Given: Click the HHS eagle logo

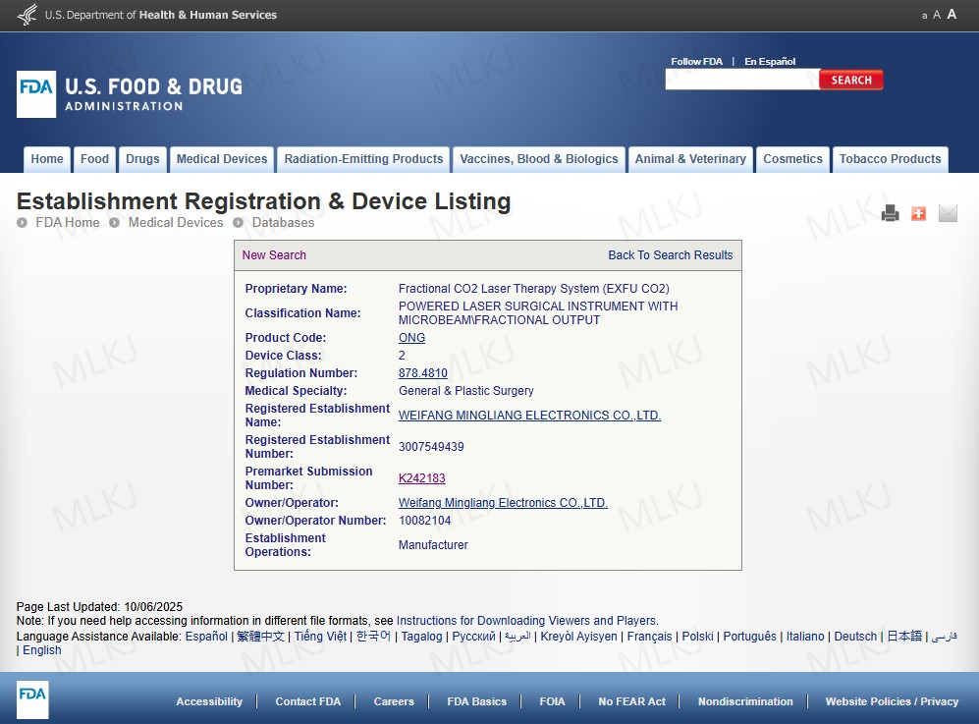Looking at the screenshot, I should click(x=27, y=15).
